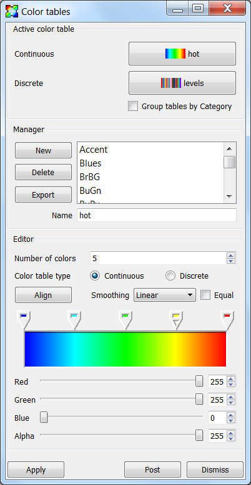
Task: Click the Red slider handle
Action: click(199, 382)
